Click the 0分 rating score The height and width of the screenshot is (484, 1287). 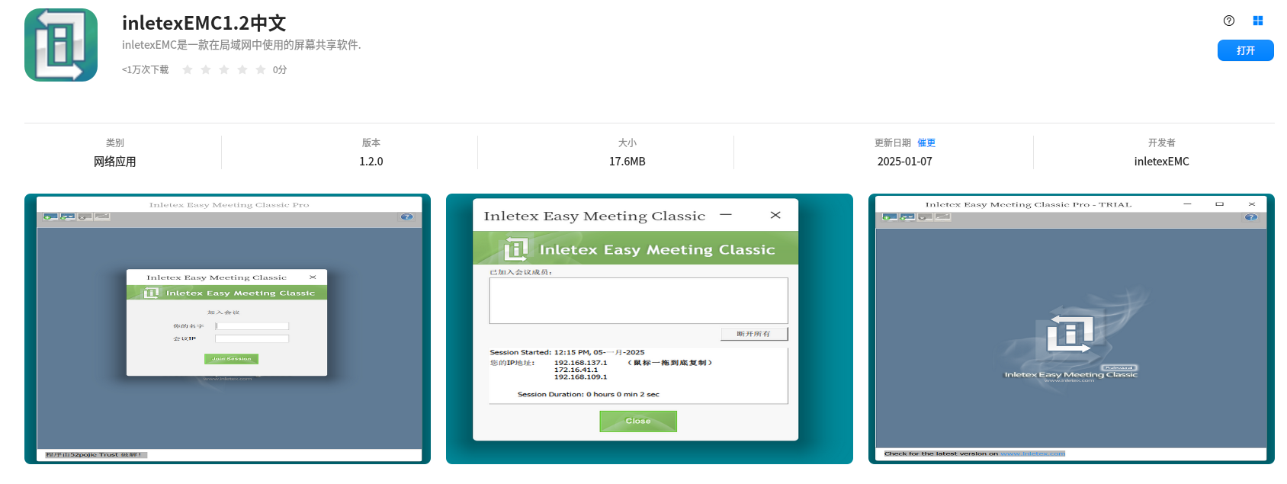point(280,69)
